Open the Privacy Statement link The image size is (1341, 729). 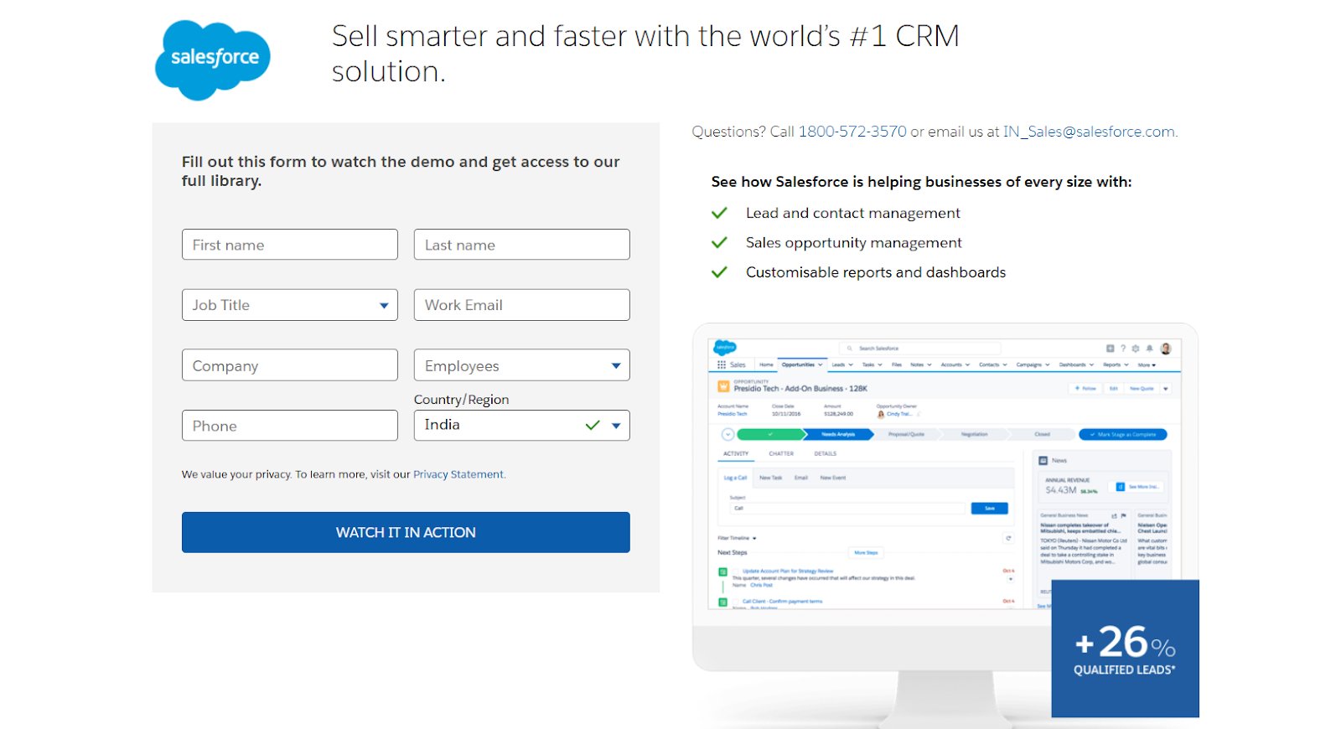click(458, 474)
